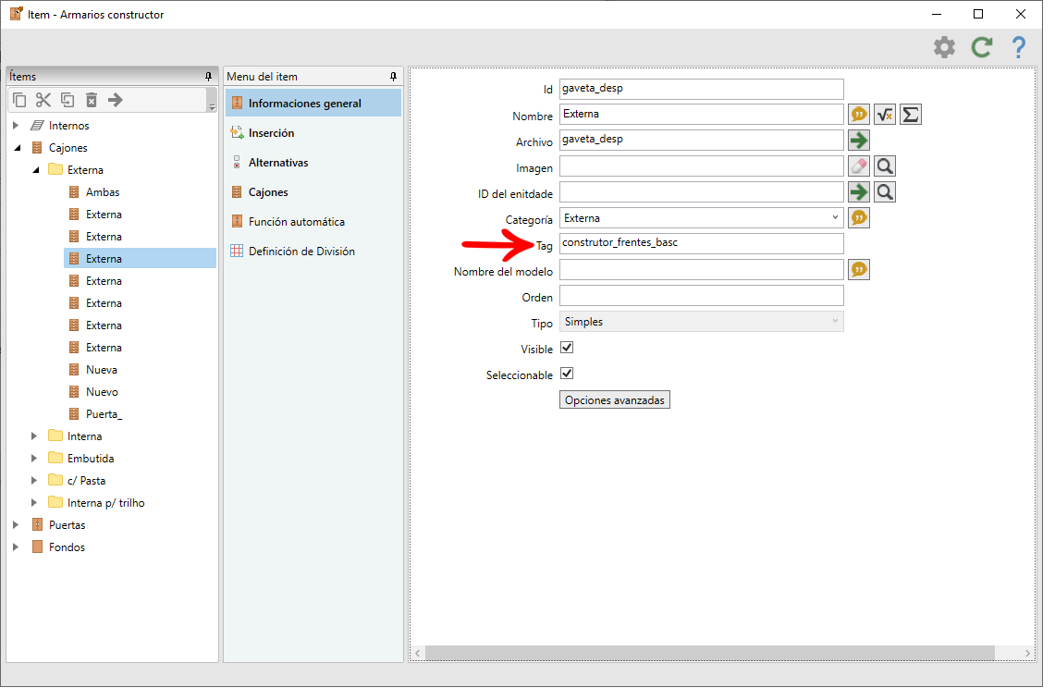Click the translation bubble beside Nombre del modelo

point(859,269)
